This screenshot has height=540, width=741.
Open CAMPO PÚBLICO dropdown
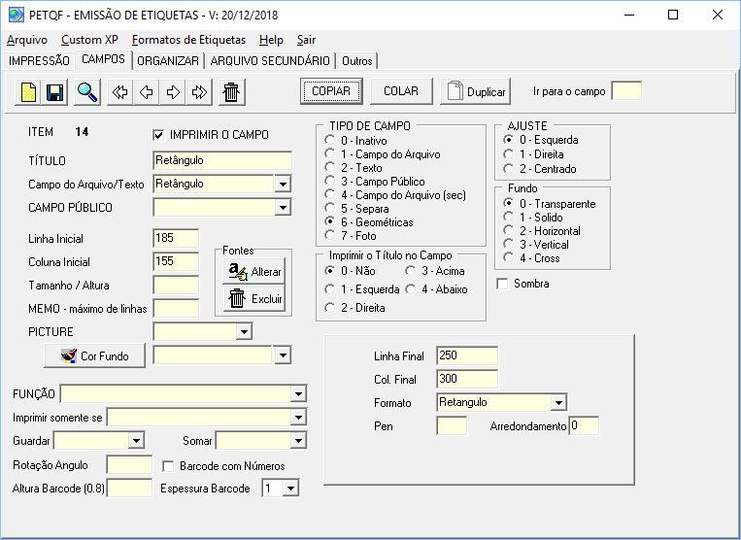(x=283, y=207)
